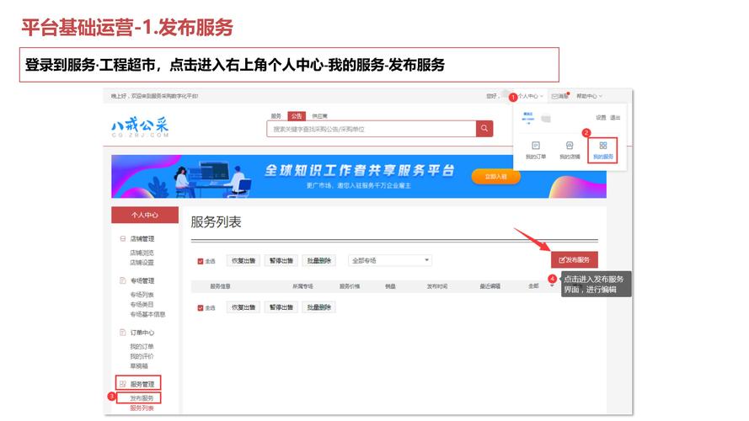Image resolution: width=749 pixels, height=421 pixels.
Task: Open 专场类目 in the sidebar
Action: [x=142, y=304]
